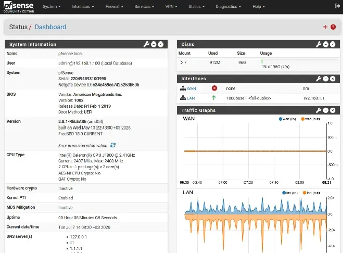Open the WAN interface link

coord(191,88)
